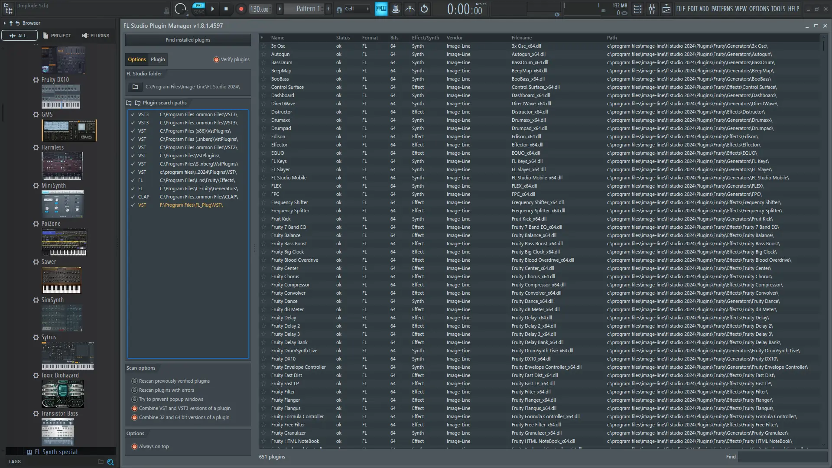Click the Find installed plugins button
The width and height of the screenshot is (832, 468).
coord(188,40)
